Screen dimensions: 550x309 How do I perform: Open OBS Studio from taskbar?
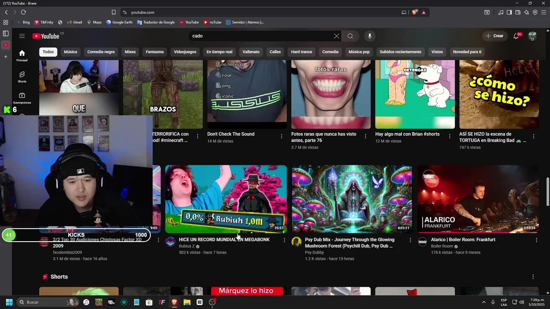coord(212,302)
